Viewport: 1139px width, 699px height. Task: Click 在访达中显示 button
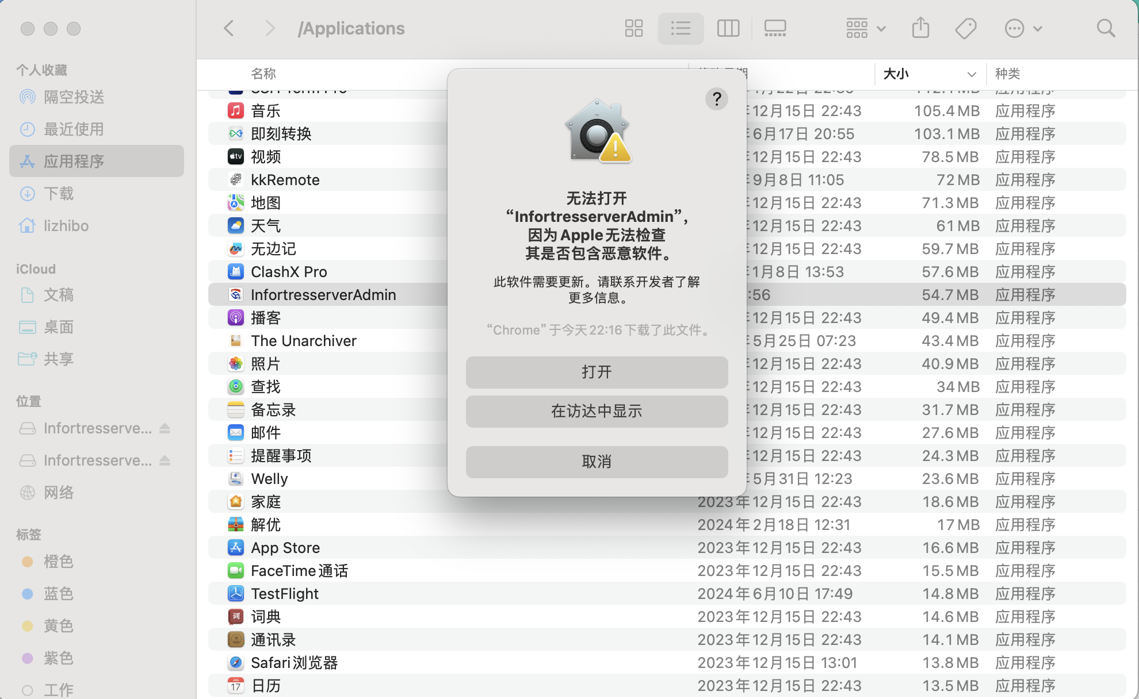(597, 411)
